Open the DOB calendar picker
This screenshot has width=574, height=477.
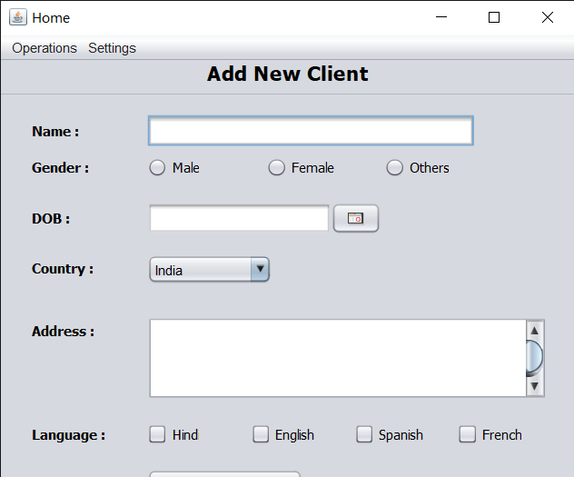point(356,218)
